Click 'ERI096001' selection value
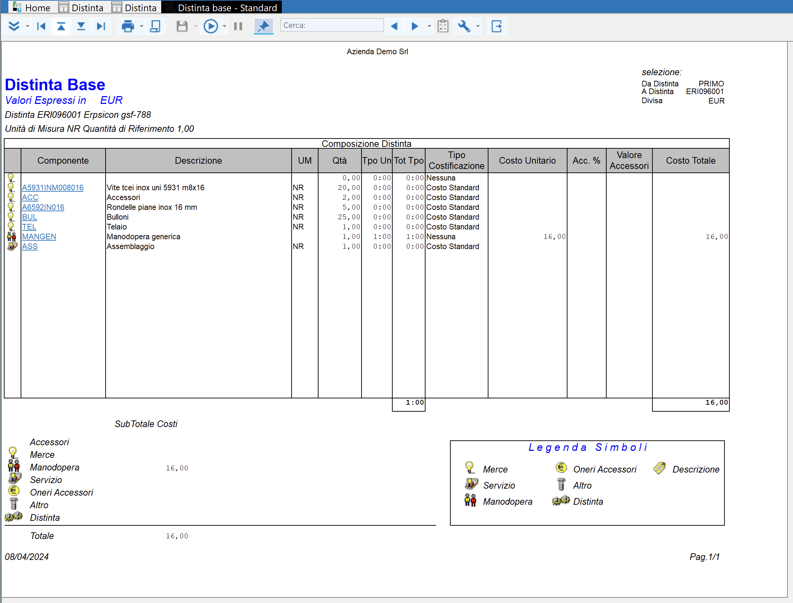Image resolution: width=793 pixels, height=603 pixels. coord(705,92)
